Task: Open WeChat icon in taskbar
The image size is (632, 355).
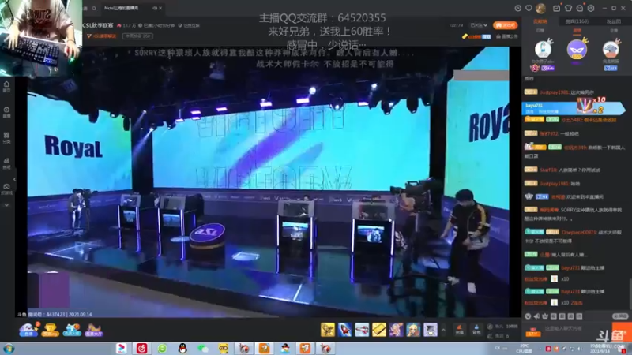Action: 203,349
